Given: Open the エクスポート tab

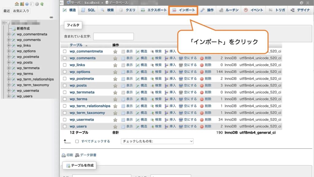Looking at the screenshot, I should 154,10.
